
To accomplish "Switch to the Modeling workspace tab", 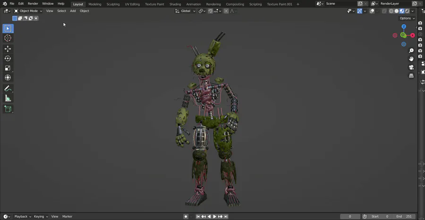I will (x=95, y=4).
